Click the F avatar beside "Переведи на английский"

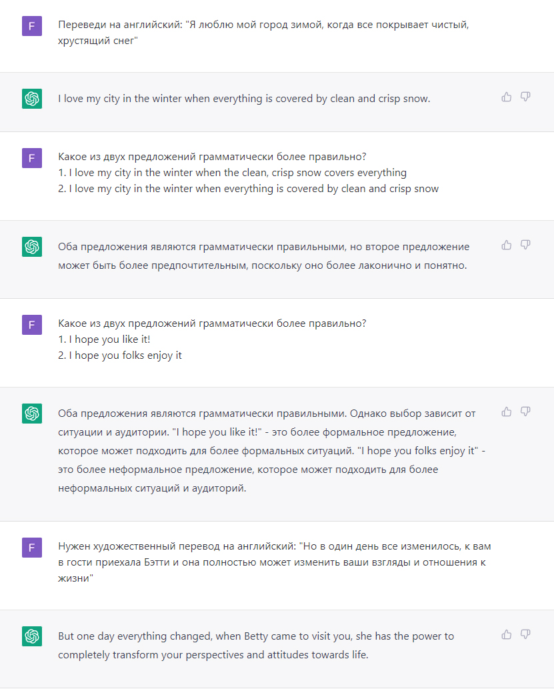32,26
